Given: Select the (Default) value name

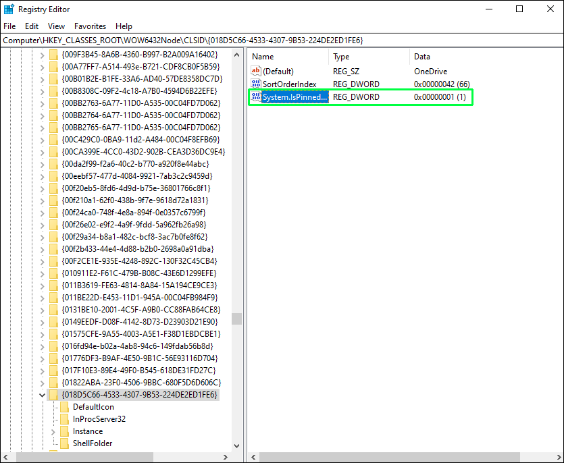Looking at the screenshot, I should (278, 71).
